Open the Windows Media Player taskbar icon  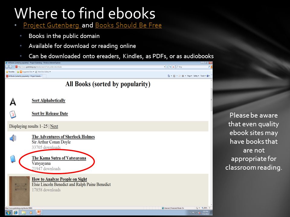[31, 212]
